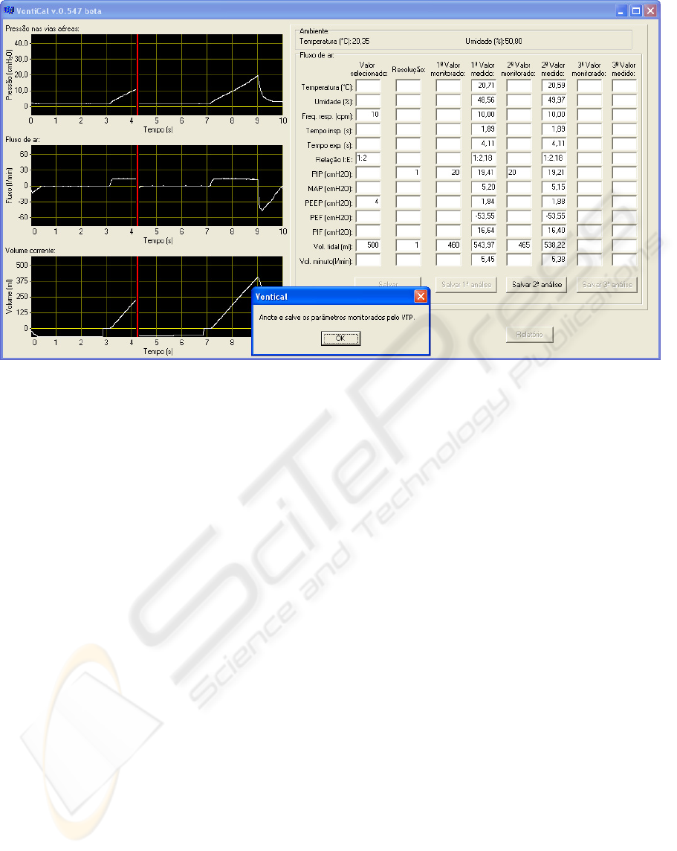Maximize the VentiCal window
The height and width of the screenshot is (851, 677).
click(636, 11)
